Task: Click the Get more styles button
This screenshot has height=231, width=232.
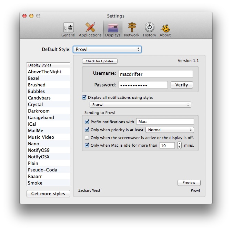Action: click(x=48, y=193)
